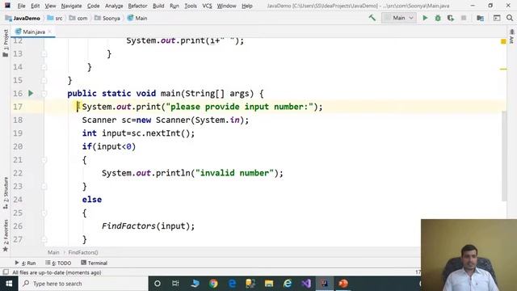
Task: Collapse main method fold at line 16
Action: [44, 94]
